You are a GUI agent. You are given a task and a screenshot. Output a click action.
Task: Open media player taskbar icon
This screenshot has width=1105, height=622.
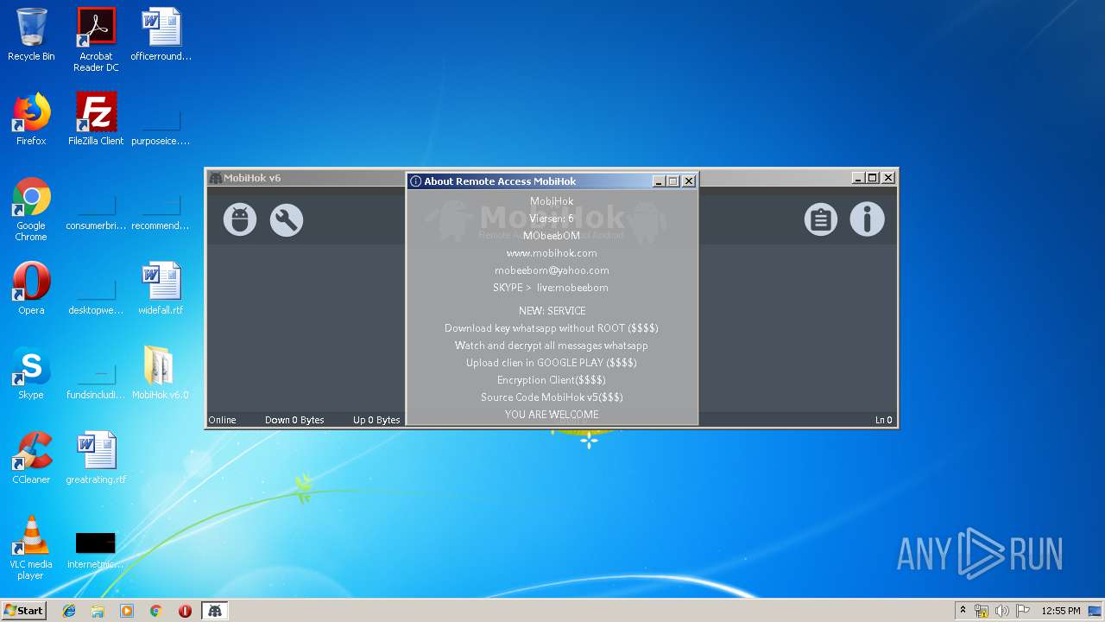(x=127, y=611)
